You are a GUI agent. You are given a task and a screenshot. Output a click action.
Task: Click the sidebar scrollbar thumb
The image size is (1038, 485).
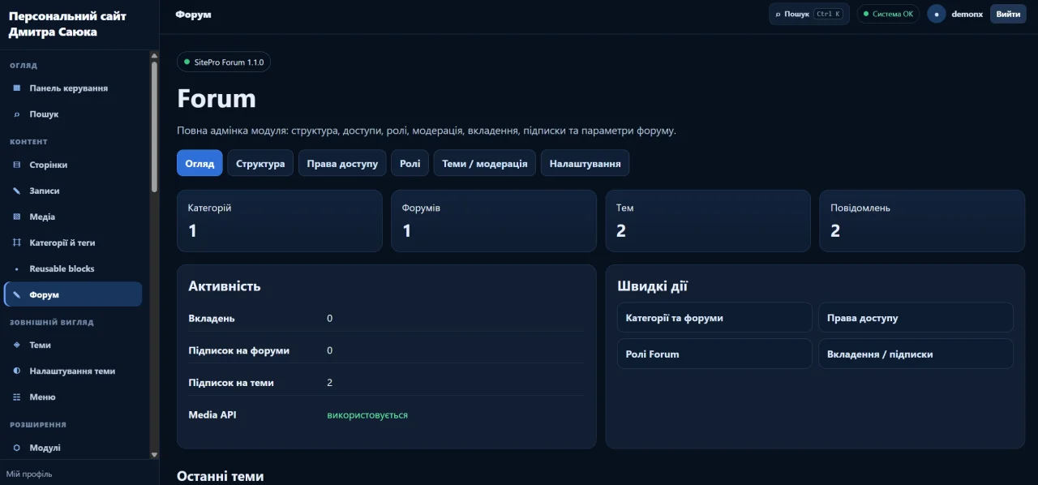(155, 127)
